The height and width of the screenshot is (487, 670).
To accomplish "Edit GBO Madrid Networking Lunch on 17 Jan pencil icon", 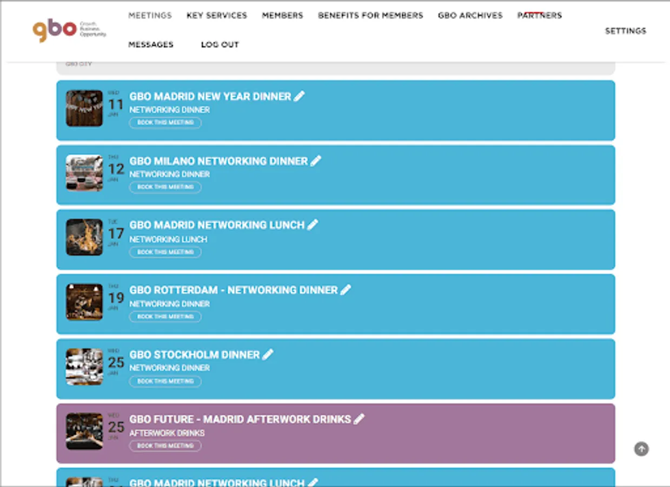I will tap(313, 225).
